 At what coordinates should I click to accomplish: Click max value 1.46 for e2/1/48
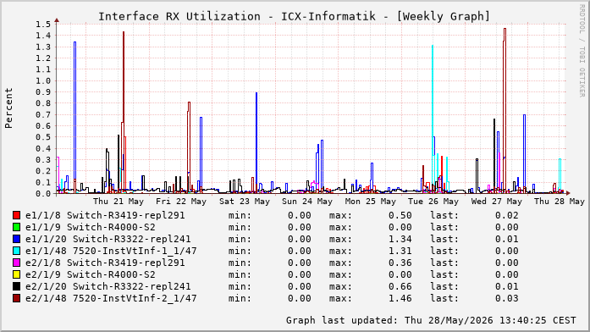[400, 298]
